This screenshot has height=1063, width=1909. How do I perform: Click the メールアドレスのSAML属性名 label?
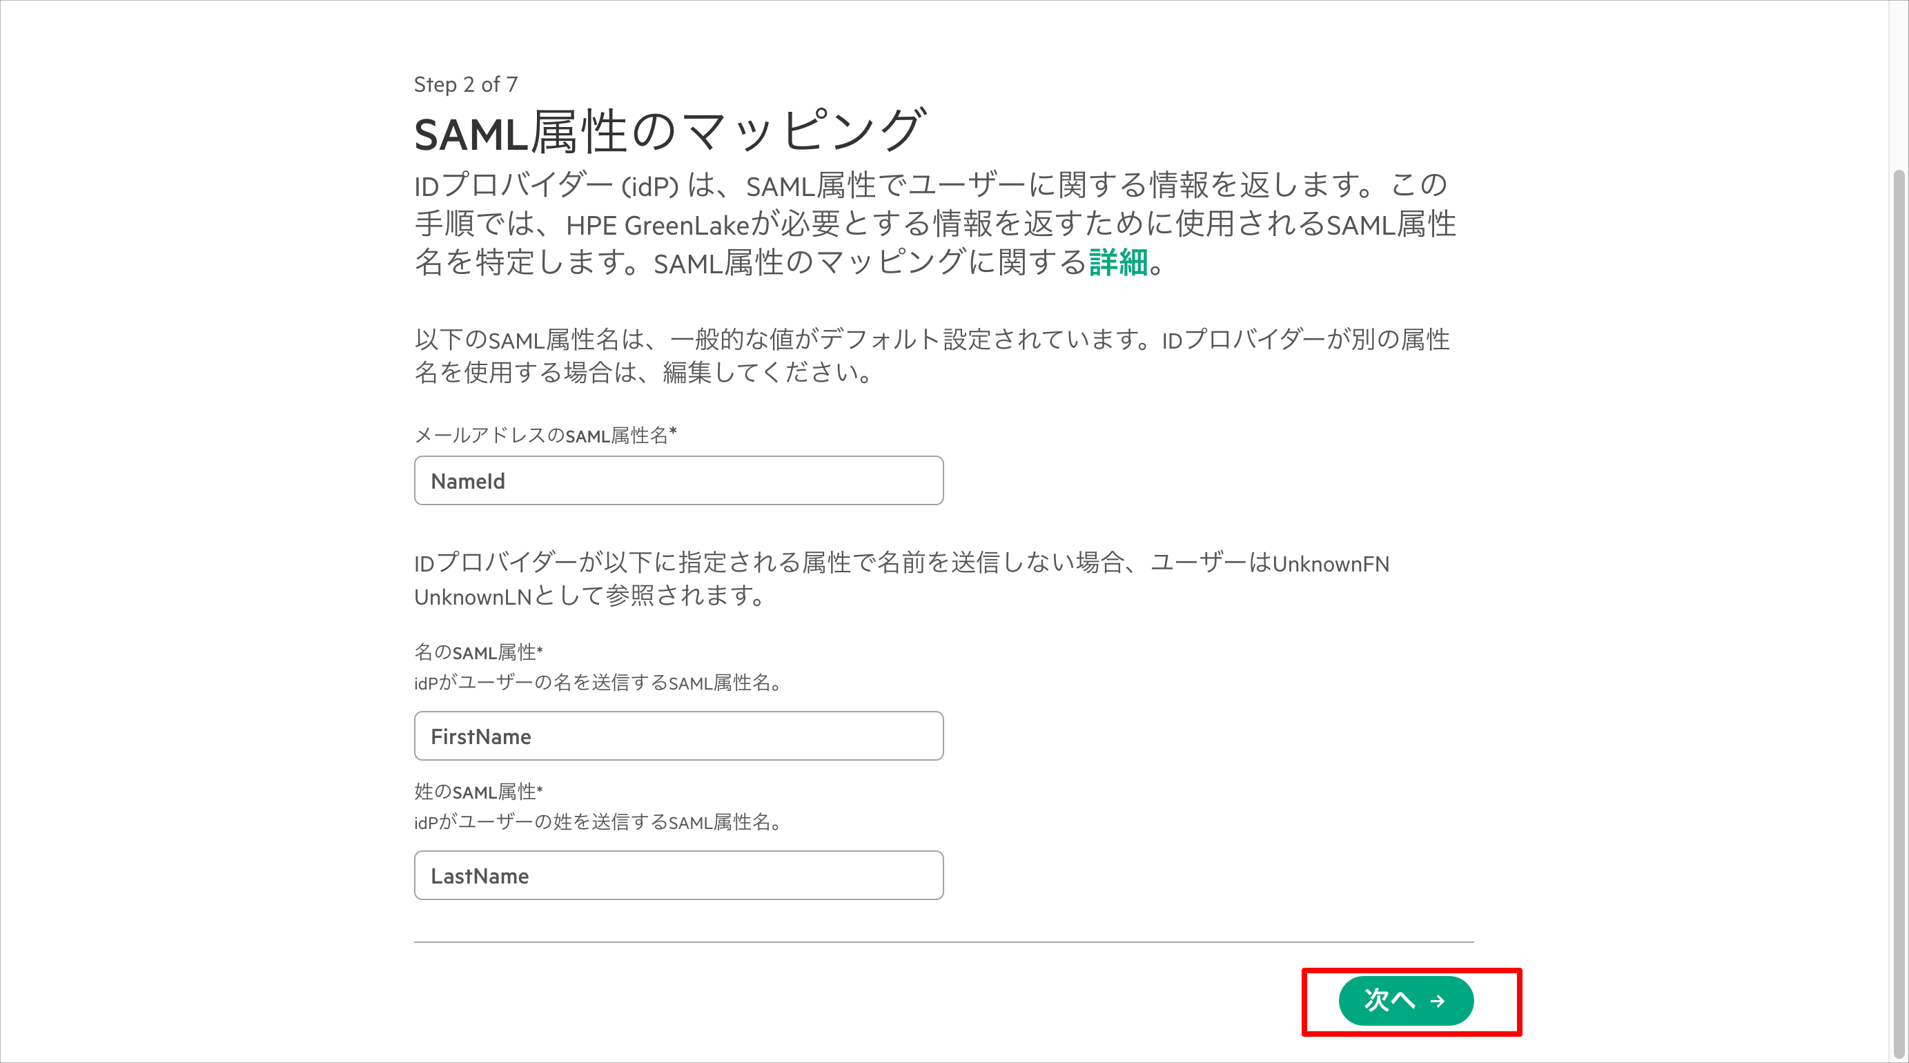545,435
